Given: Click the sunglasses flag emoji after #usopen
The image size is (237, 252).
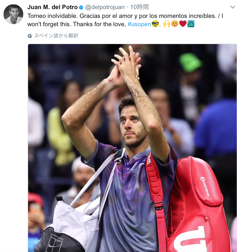Looking at the screenshot, I should tap(155, 24).
